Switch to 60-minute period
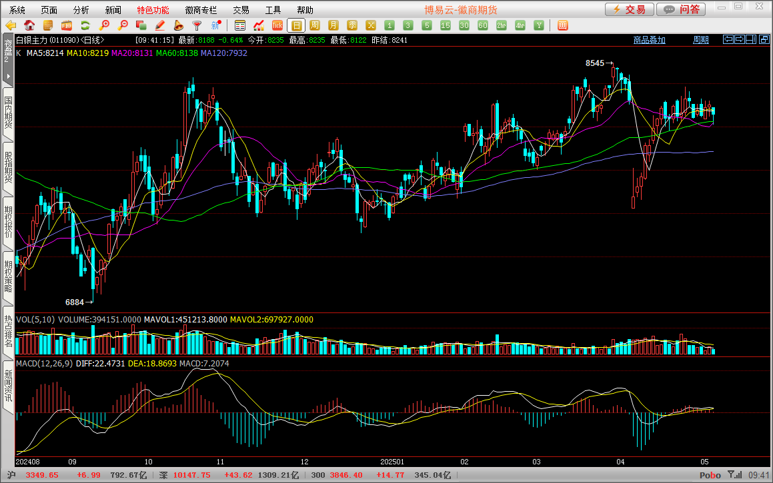This screenshot has height=483, width=773. click(x=483, y=25)
